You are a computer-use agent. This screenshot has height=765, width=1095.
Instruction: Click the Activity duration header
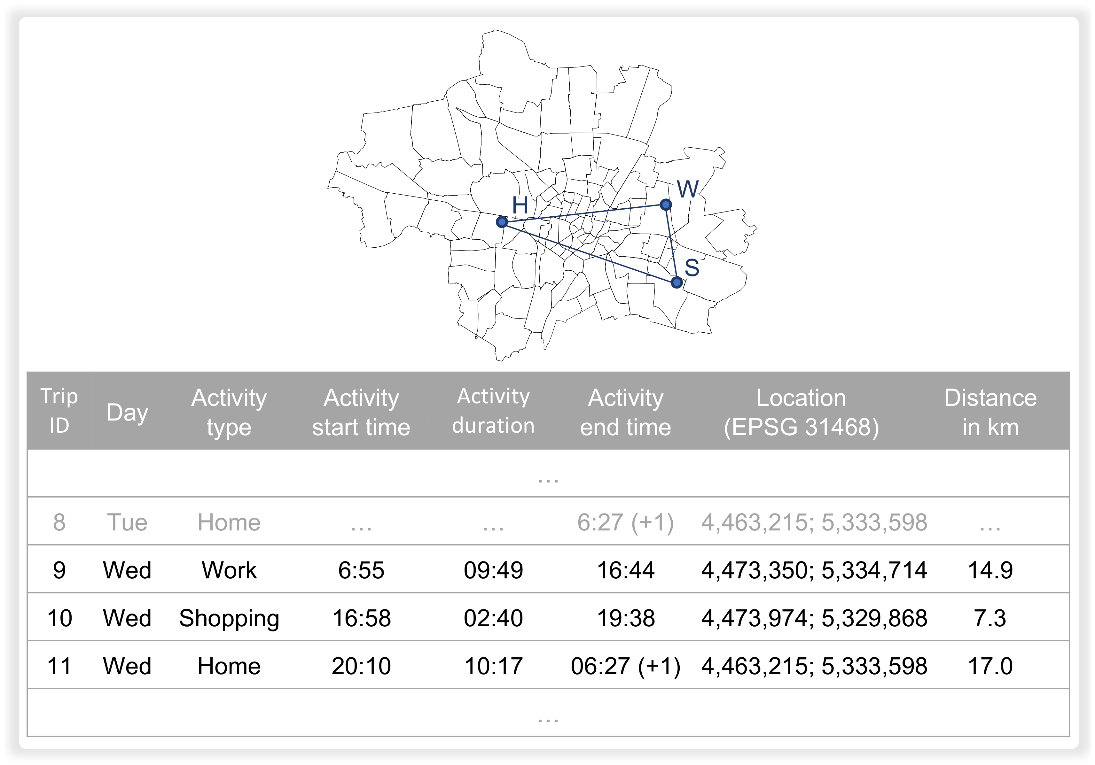[493, 410]
